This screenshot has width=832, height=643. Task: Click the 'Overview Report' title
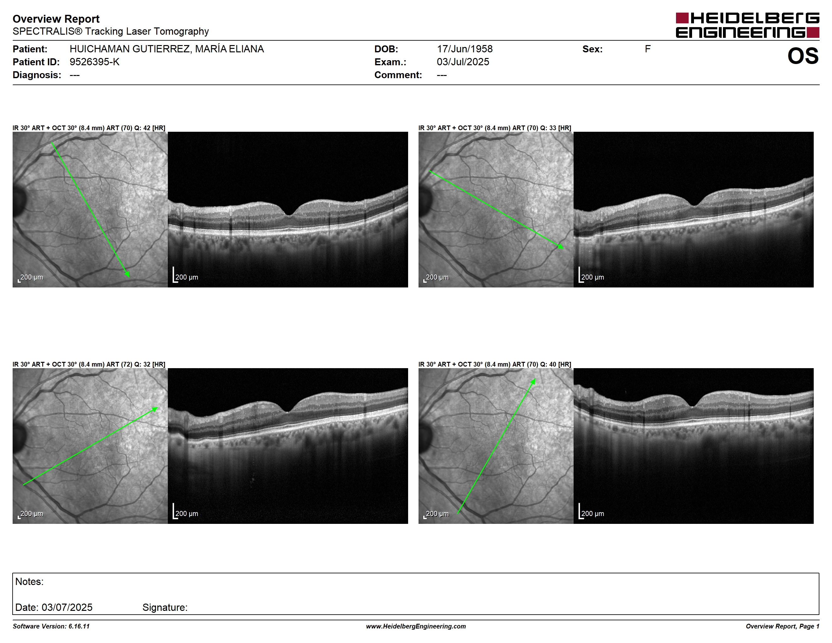coord(56,19)
